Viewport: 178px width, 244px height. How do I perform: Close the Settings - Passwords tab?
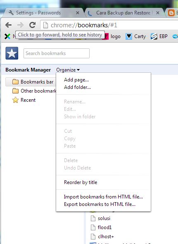coord(78,13)
